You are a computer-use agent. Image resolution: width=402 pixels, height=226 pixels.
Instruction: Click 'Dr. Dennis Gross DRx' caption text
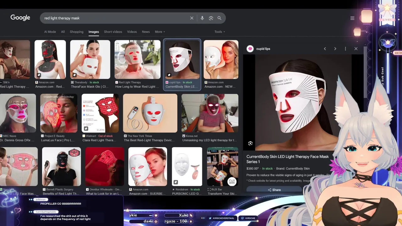coord(17,140)
